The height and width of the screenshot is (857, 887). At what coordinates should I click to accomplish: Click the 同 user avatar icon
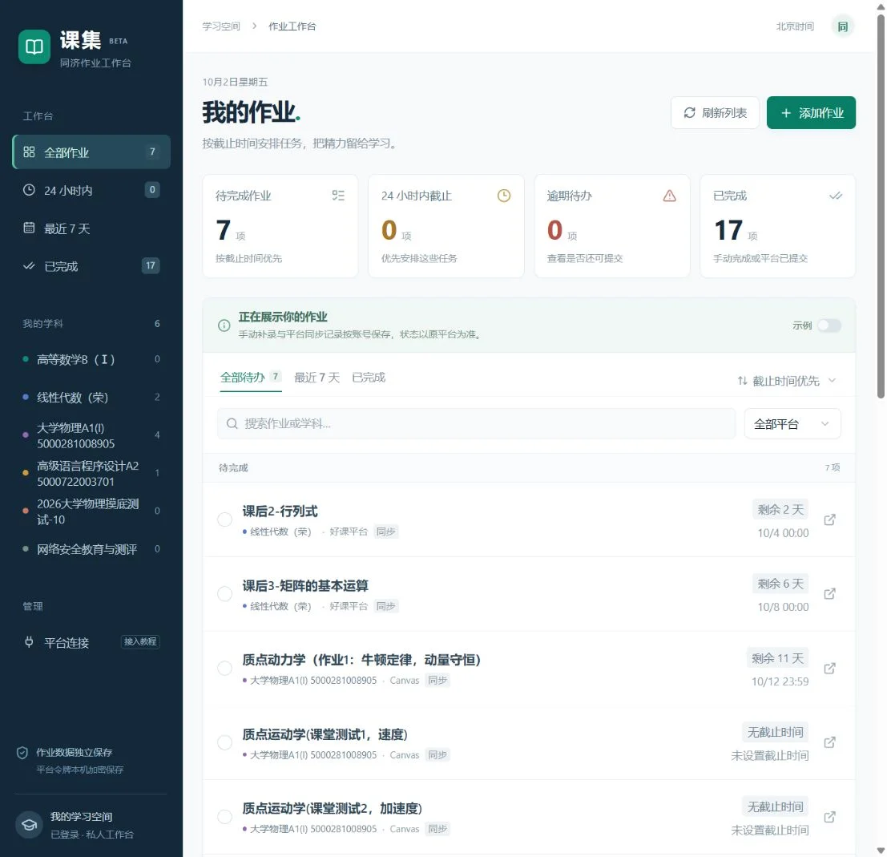[x=842, y=26]
